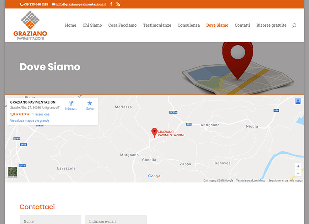Viewport: 309px width, 224px height.
Task: Click the Lavezzole label on the map
Action: click(66, 168)
